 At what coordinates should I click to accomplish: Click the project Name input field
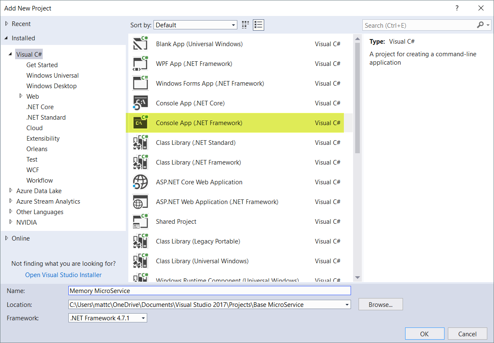coord(210,291)
